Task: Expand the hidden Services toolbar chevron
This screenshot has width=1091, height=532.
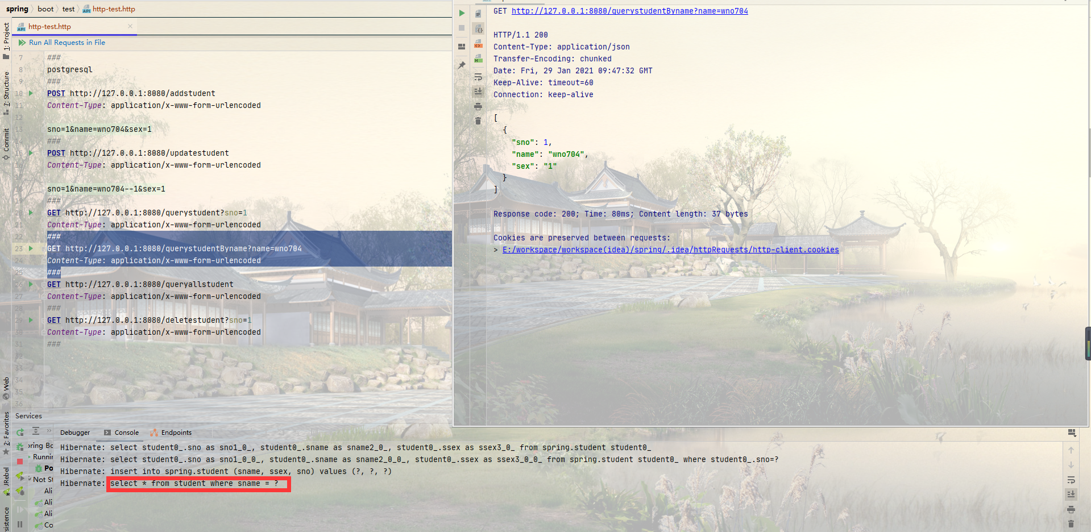Action: click(x=49, y=431)
